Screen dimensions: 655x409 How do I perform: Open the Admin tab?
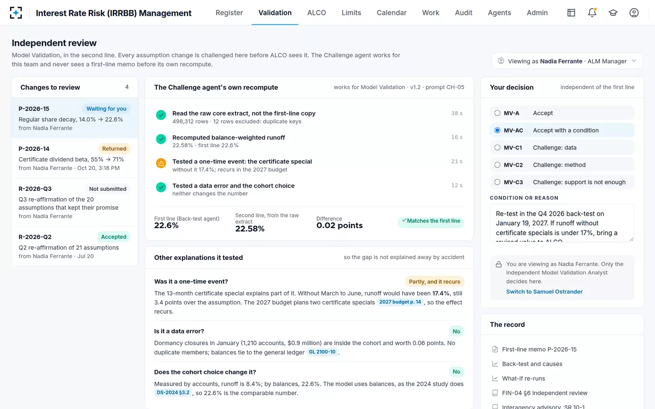(537, 13)
